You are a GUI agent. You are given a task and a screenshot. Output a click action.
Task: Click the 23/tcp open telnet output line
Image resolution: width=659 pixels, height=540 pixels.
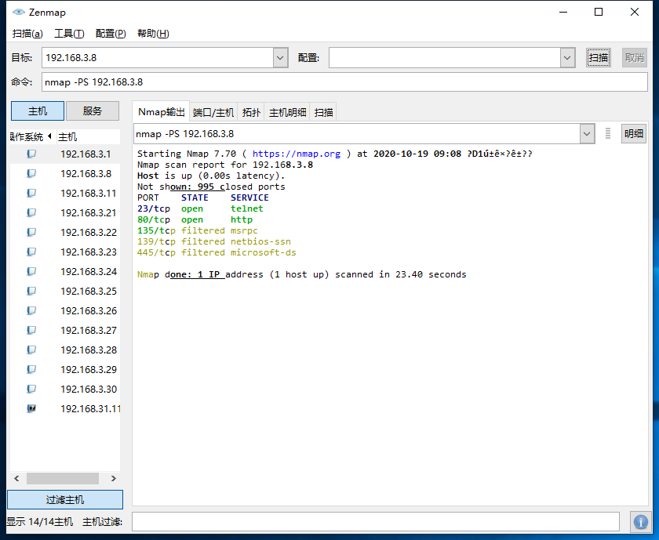(200, 208)
